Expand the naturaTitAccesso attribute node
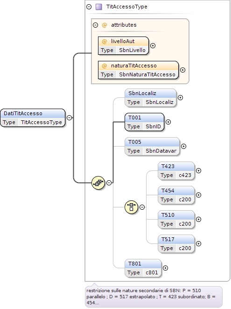Viewport: 231px width, 309px height. click(182, 70)
